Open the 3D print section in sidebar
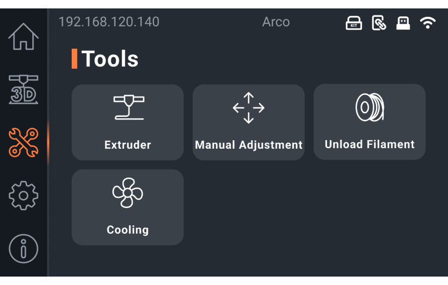This screenshot has height=285, width=448. coord(23,90)
